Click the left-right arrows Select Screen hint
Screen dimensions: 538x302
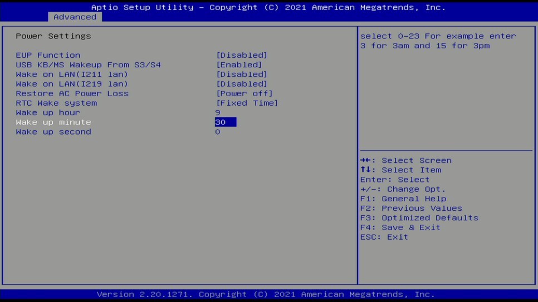406,160
